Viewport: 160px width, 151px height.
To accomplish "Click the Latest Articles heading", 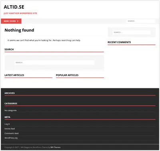I will [x=14, y=75].
